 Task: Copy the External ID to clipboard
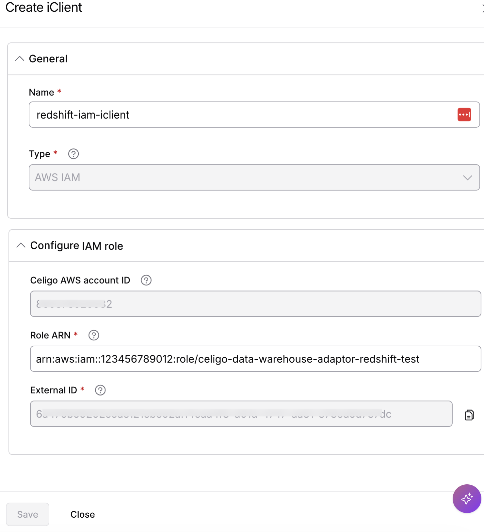click(x=469, y=415)
